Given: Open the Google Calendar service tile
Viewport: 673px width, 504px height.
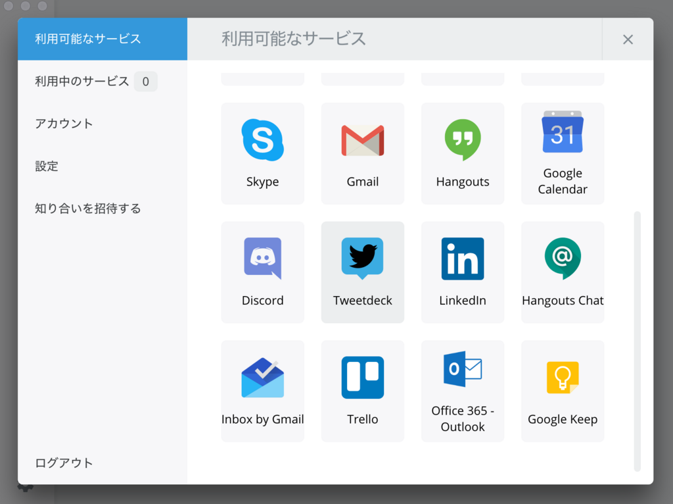Looking at the screenshot, I should point(563,153).
